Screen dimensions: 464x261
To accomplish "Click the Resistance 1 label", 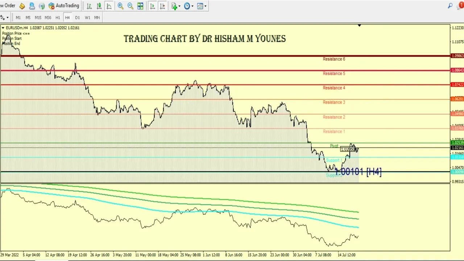I will tap(334, 132).
